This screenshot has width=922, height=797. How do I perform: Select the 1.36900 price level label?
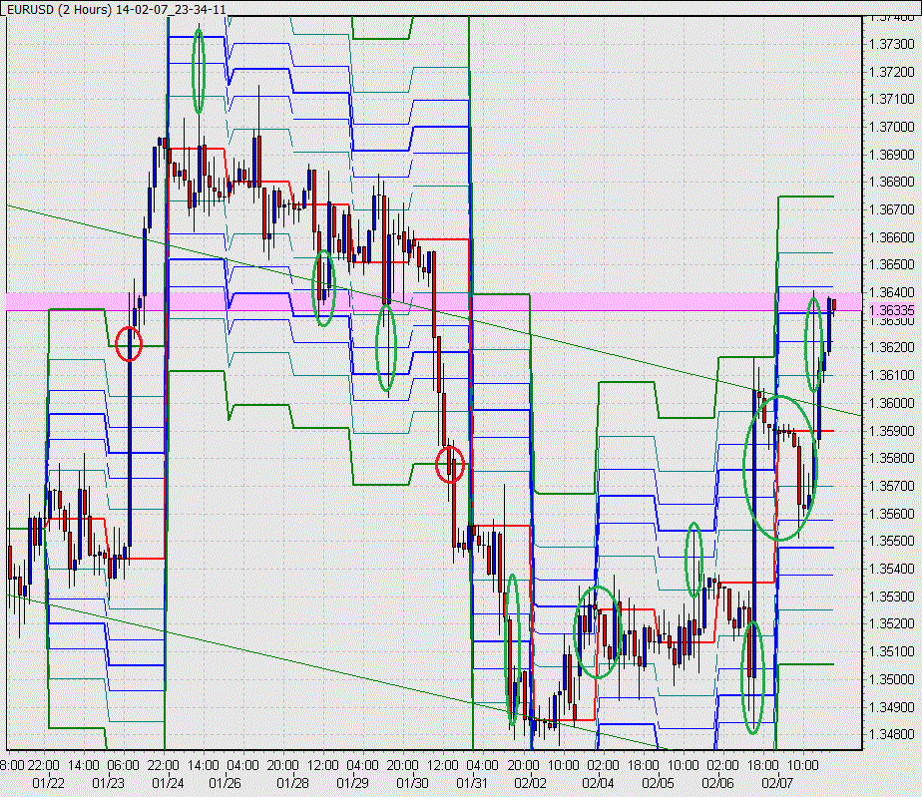coord(891,155)
